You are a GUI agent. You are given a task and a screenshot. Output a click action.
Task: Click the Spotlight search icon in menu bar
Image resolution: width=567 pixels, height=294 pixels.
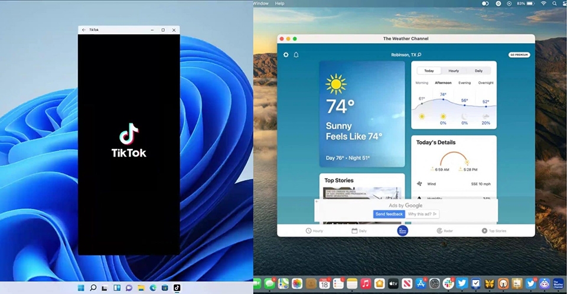click(555, 4)
